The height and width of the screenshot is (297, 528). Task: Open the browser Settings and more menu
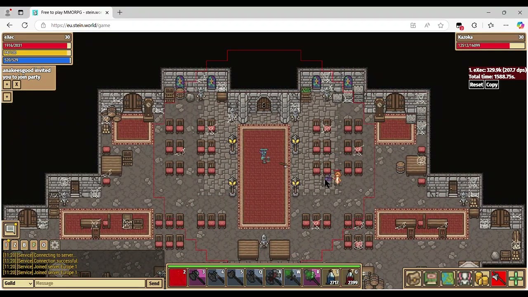tap(506, 25)
